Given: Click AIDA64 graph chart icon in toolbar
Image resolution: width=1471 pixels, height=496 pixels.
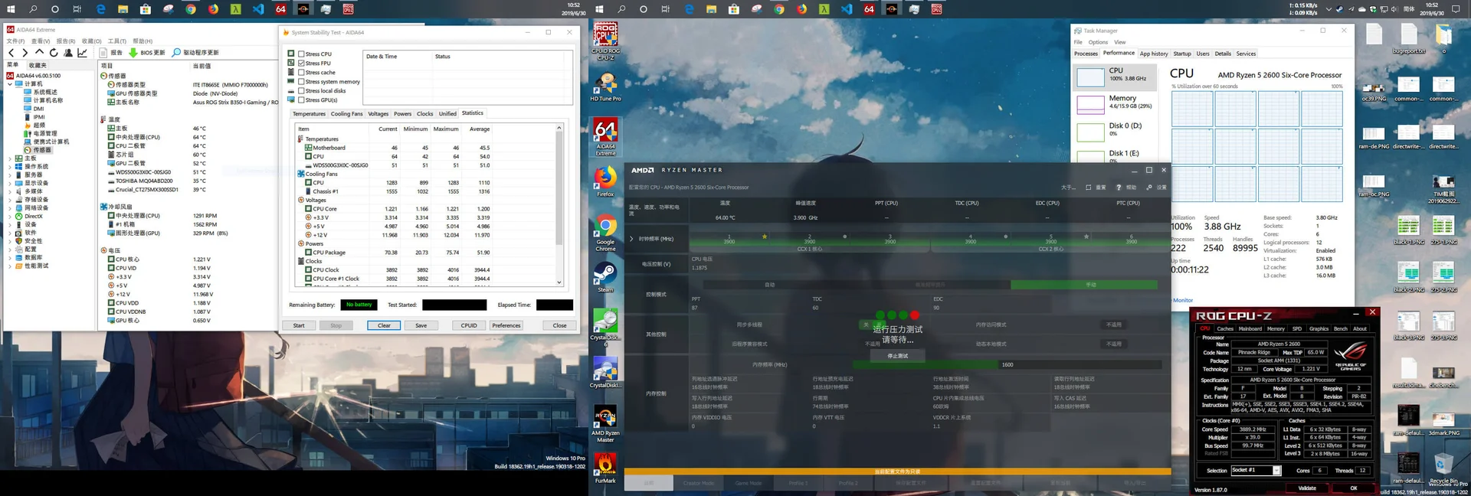Looking at the screenshot, I should pos(82,53).
